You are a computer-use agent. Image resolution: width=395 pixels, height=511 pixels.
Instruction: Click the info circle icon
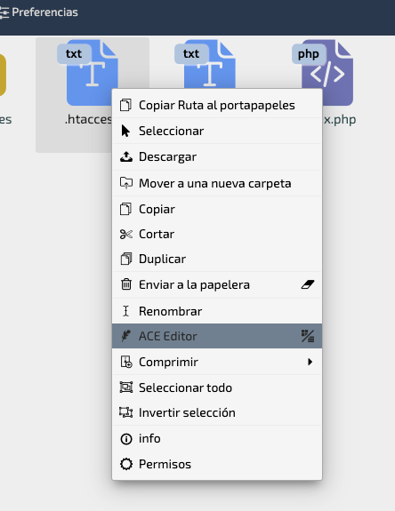126,439
